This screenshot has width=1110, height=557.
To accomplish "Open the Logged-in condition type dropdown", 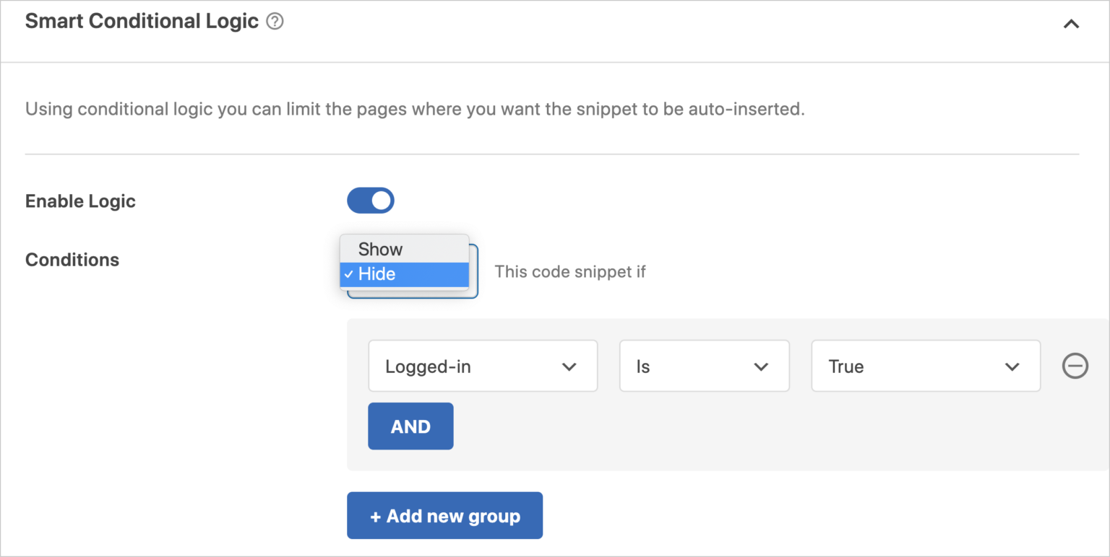I will coord(483,366).
